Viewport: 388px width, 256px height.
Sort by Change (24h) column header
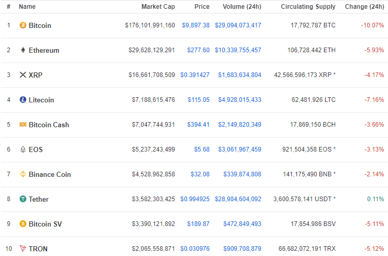pyautogui.click(x=364, y=7)
